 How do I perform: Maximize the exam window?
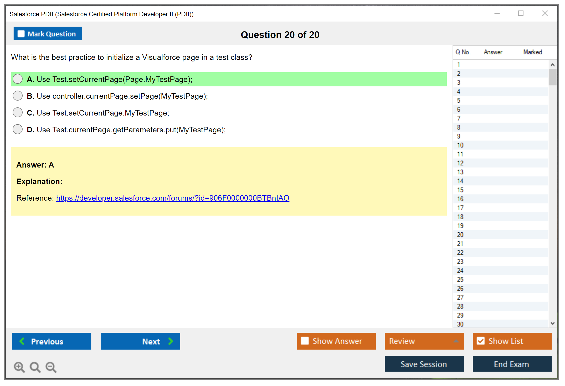point(521,13)
